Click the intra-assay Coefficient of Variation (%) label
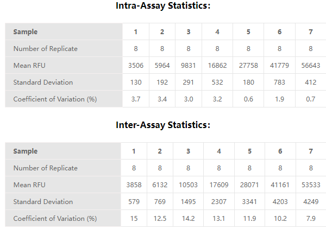Image resolution: width=326 pixels, height=229 pixels. (55, 99)
